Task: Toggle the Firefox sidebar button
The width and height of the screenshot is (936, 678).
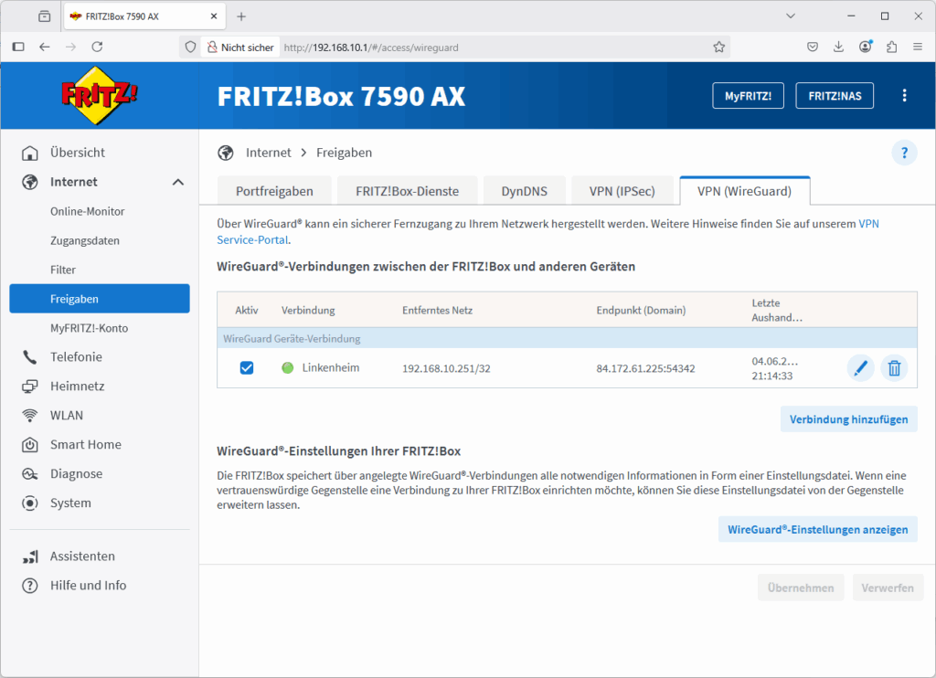Action: pyautogui.click(x=18, y=47)
